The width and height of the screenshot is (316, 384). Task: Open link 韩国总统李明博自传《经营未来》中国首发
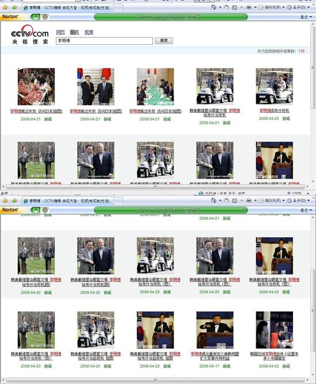pyautogui.click(x=274, y=356)
